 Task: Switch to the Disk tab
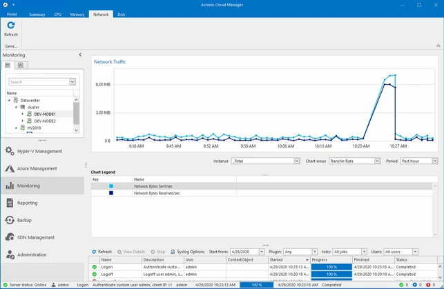(x=122, y=14)
